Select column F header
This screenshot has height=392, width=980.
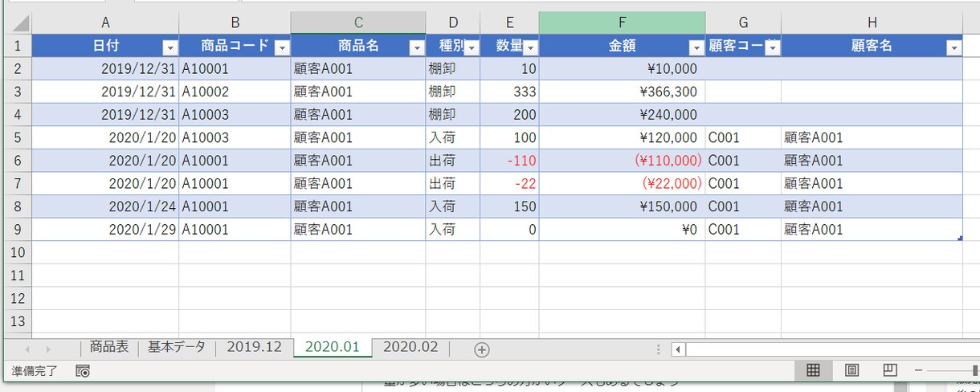(x=623, y=22)
